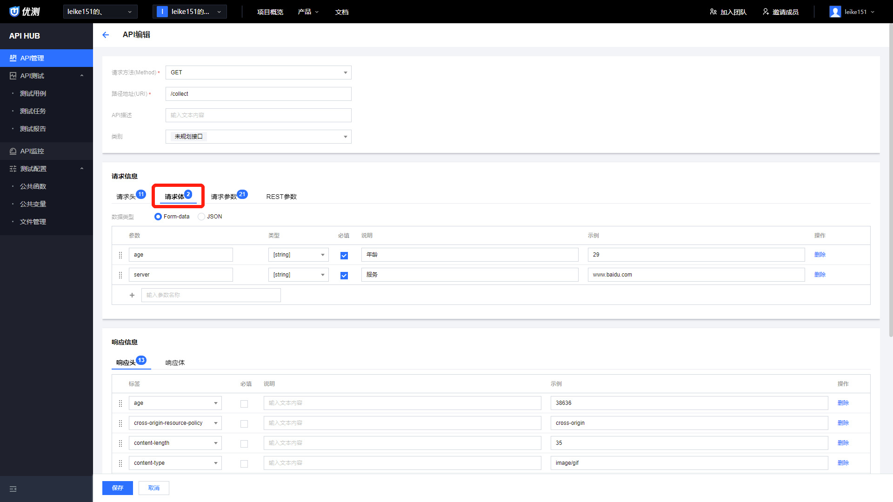Click the 路径地址 URI input field
This screenshot has height=502, width=893.
[x=258, y=93]
